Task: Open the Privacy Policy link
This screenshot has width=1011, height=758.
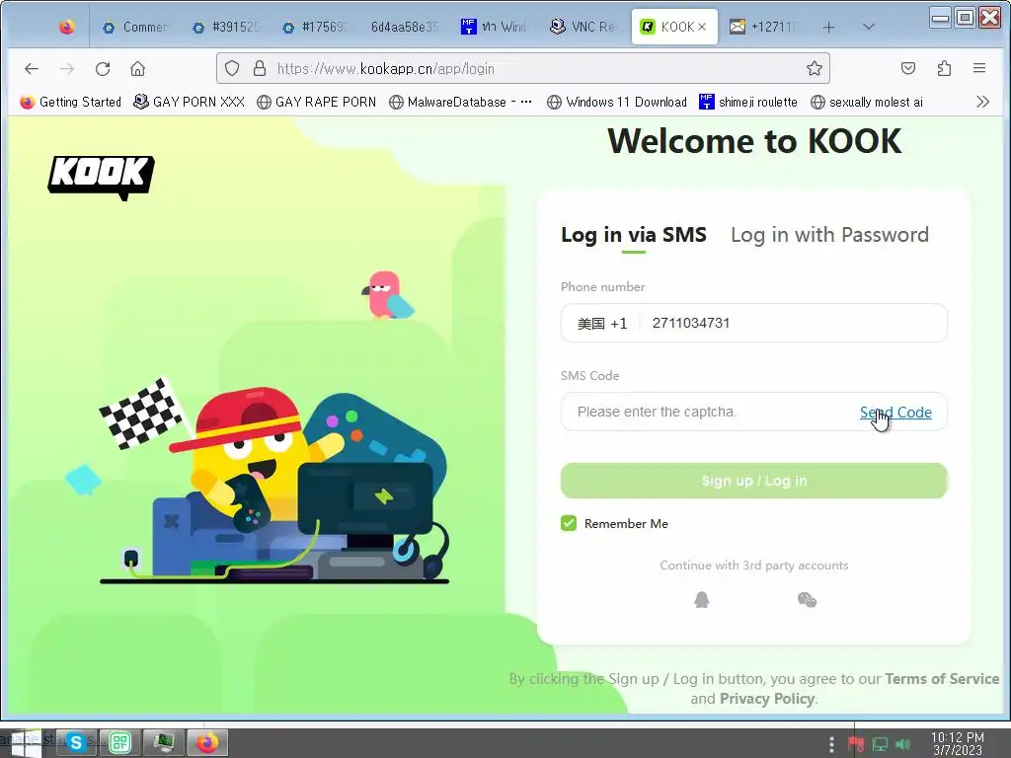Action: pyautogui.click(x=767, y=699)
